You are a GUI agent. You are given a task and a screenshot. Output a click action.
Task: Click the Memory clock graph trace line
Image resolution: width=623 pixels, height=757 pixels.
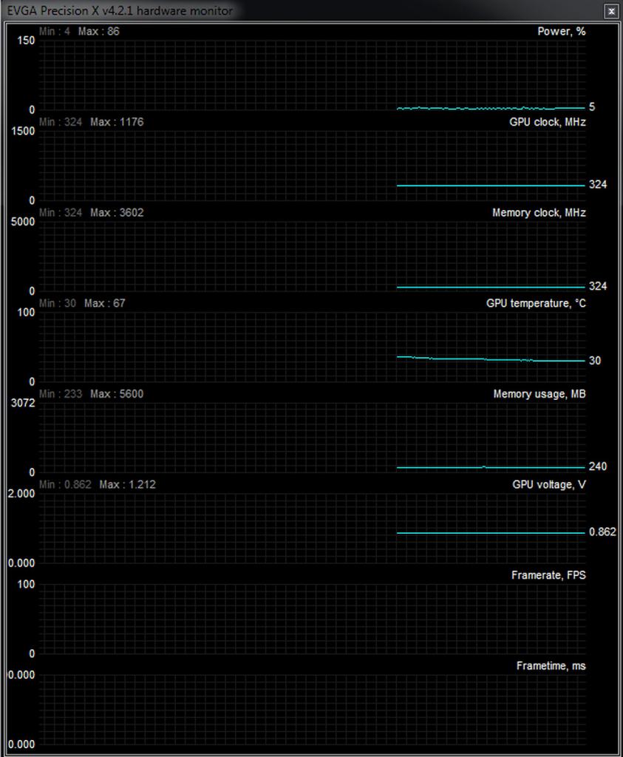[491, 288]
